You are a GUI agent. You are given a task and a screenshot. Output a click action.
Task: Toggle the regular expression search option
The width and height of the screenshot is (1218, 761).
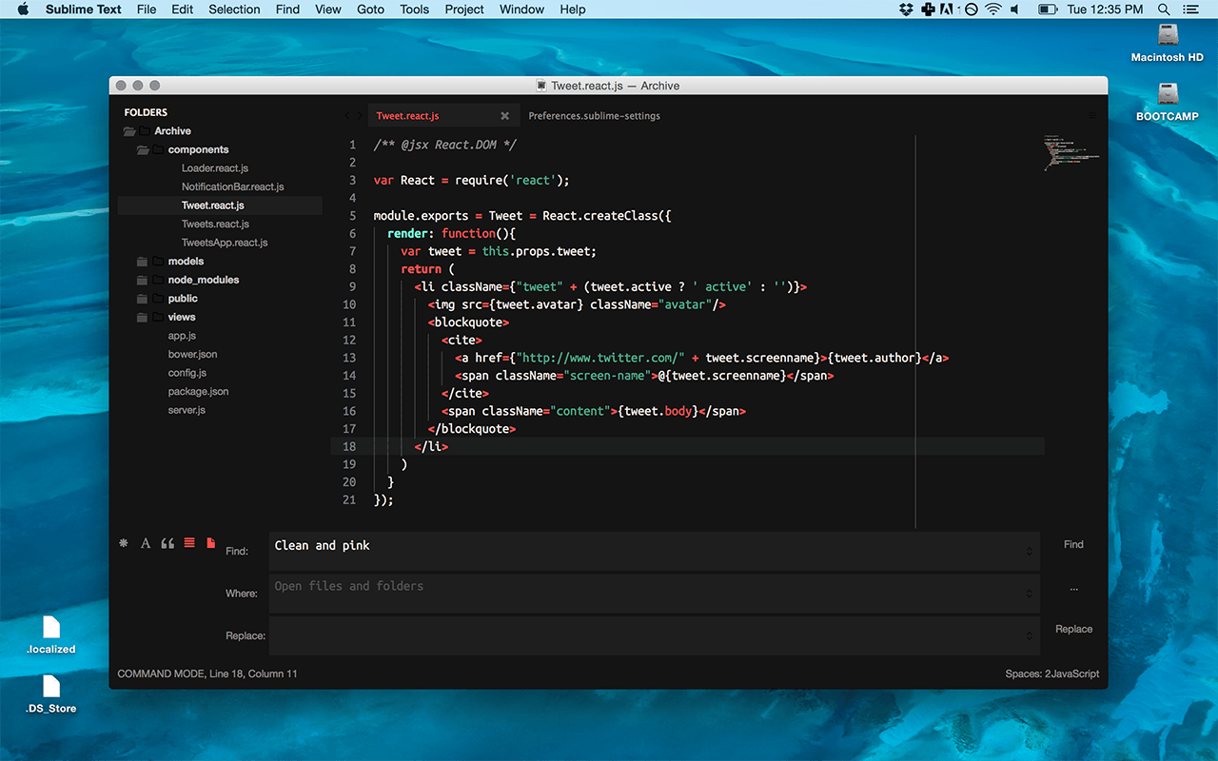pyautogui.click(x=123, y=543)
